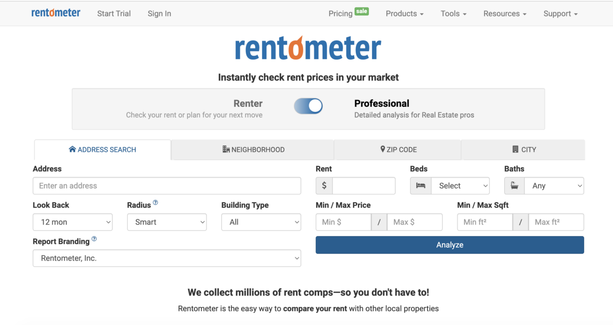Screen dimensions: 613x325
Task: Click the house icon on Address Search tab
Action: click(72, 149)
